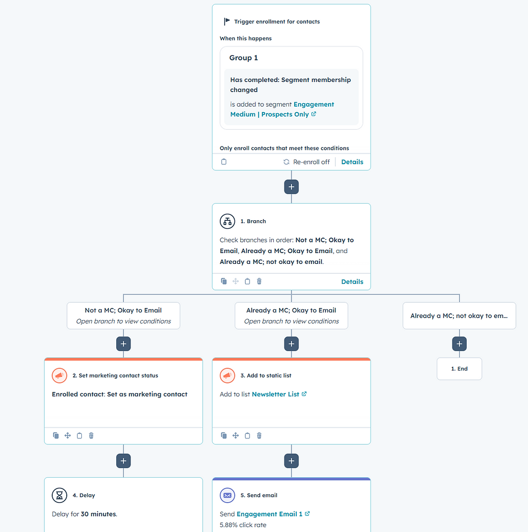Open the Delay step's hourglass icon
528x532 pixels.
(59, 495)
